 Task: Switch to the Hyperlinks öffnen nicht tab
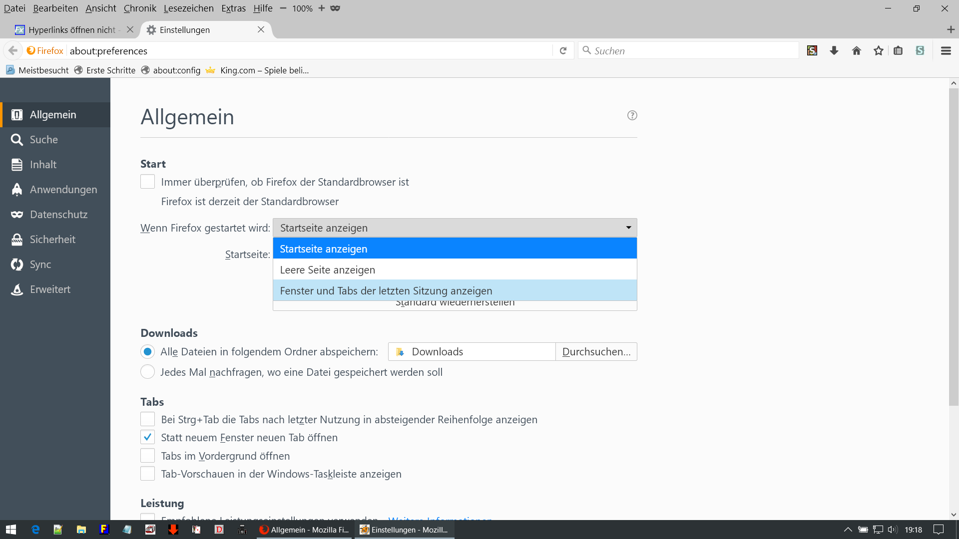tap(71, 30)
